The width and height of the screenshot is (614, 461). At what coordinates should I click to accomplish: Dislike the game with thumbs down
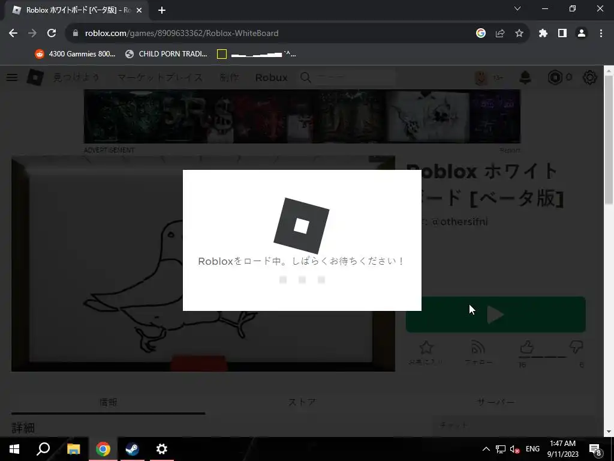(x=576, y=348)
